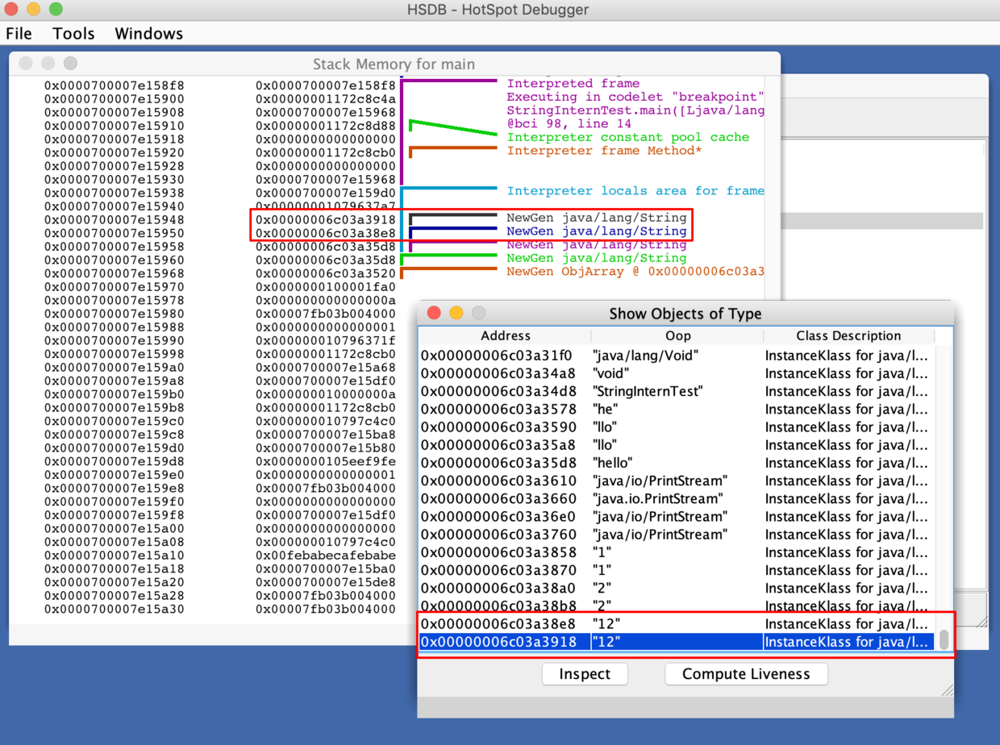This screenshot has width=1000, height=745.
Task: Open the Windows menu
Action: tap(148, 34)
